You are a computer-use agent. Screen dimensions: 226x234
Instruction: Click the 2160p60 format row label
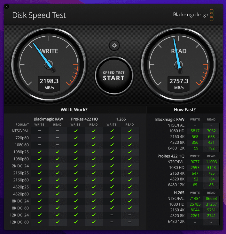click(21, 180)
